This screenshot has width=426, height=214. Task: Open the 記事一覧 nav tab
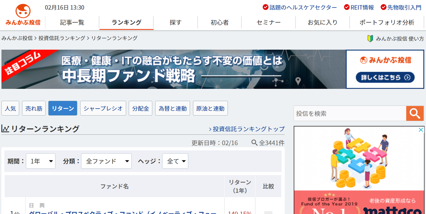pos(72,22)
